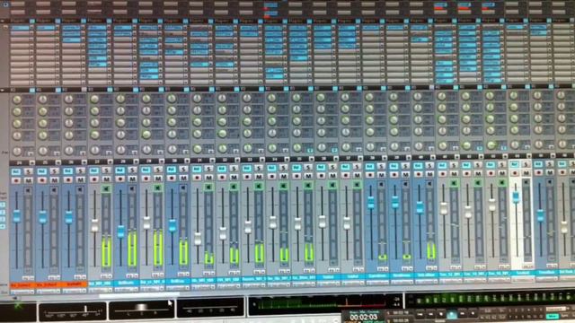Viewport: 575px width, 323px height.
Task: Mute the white highlighted selected channel
Action: 526,173
